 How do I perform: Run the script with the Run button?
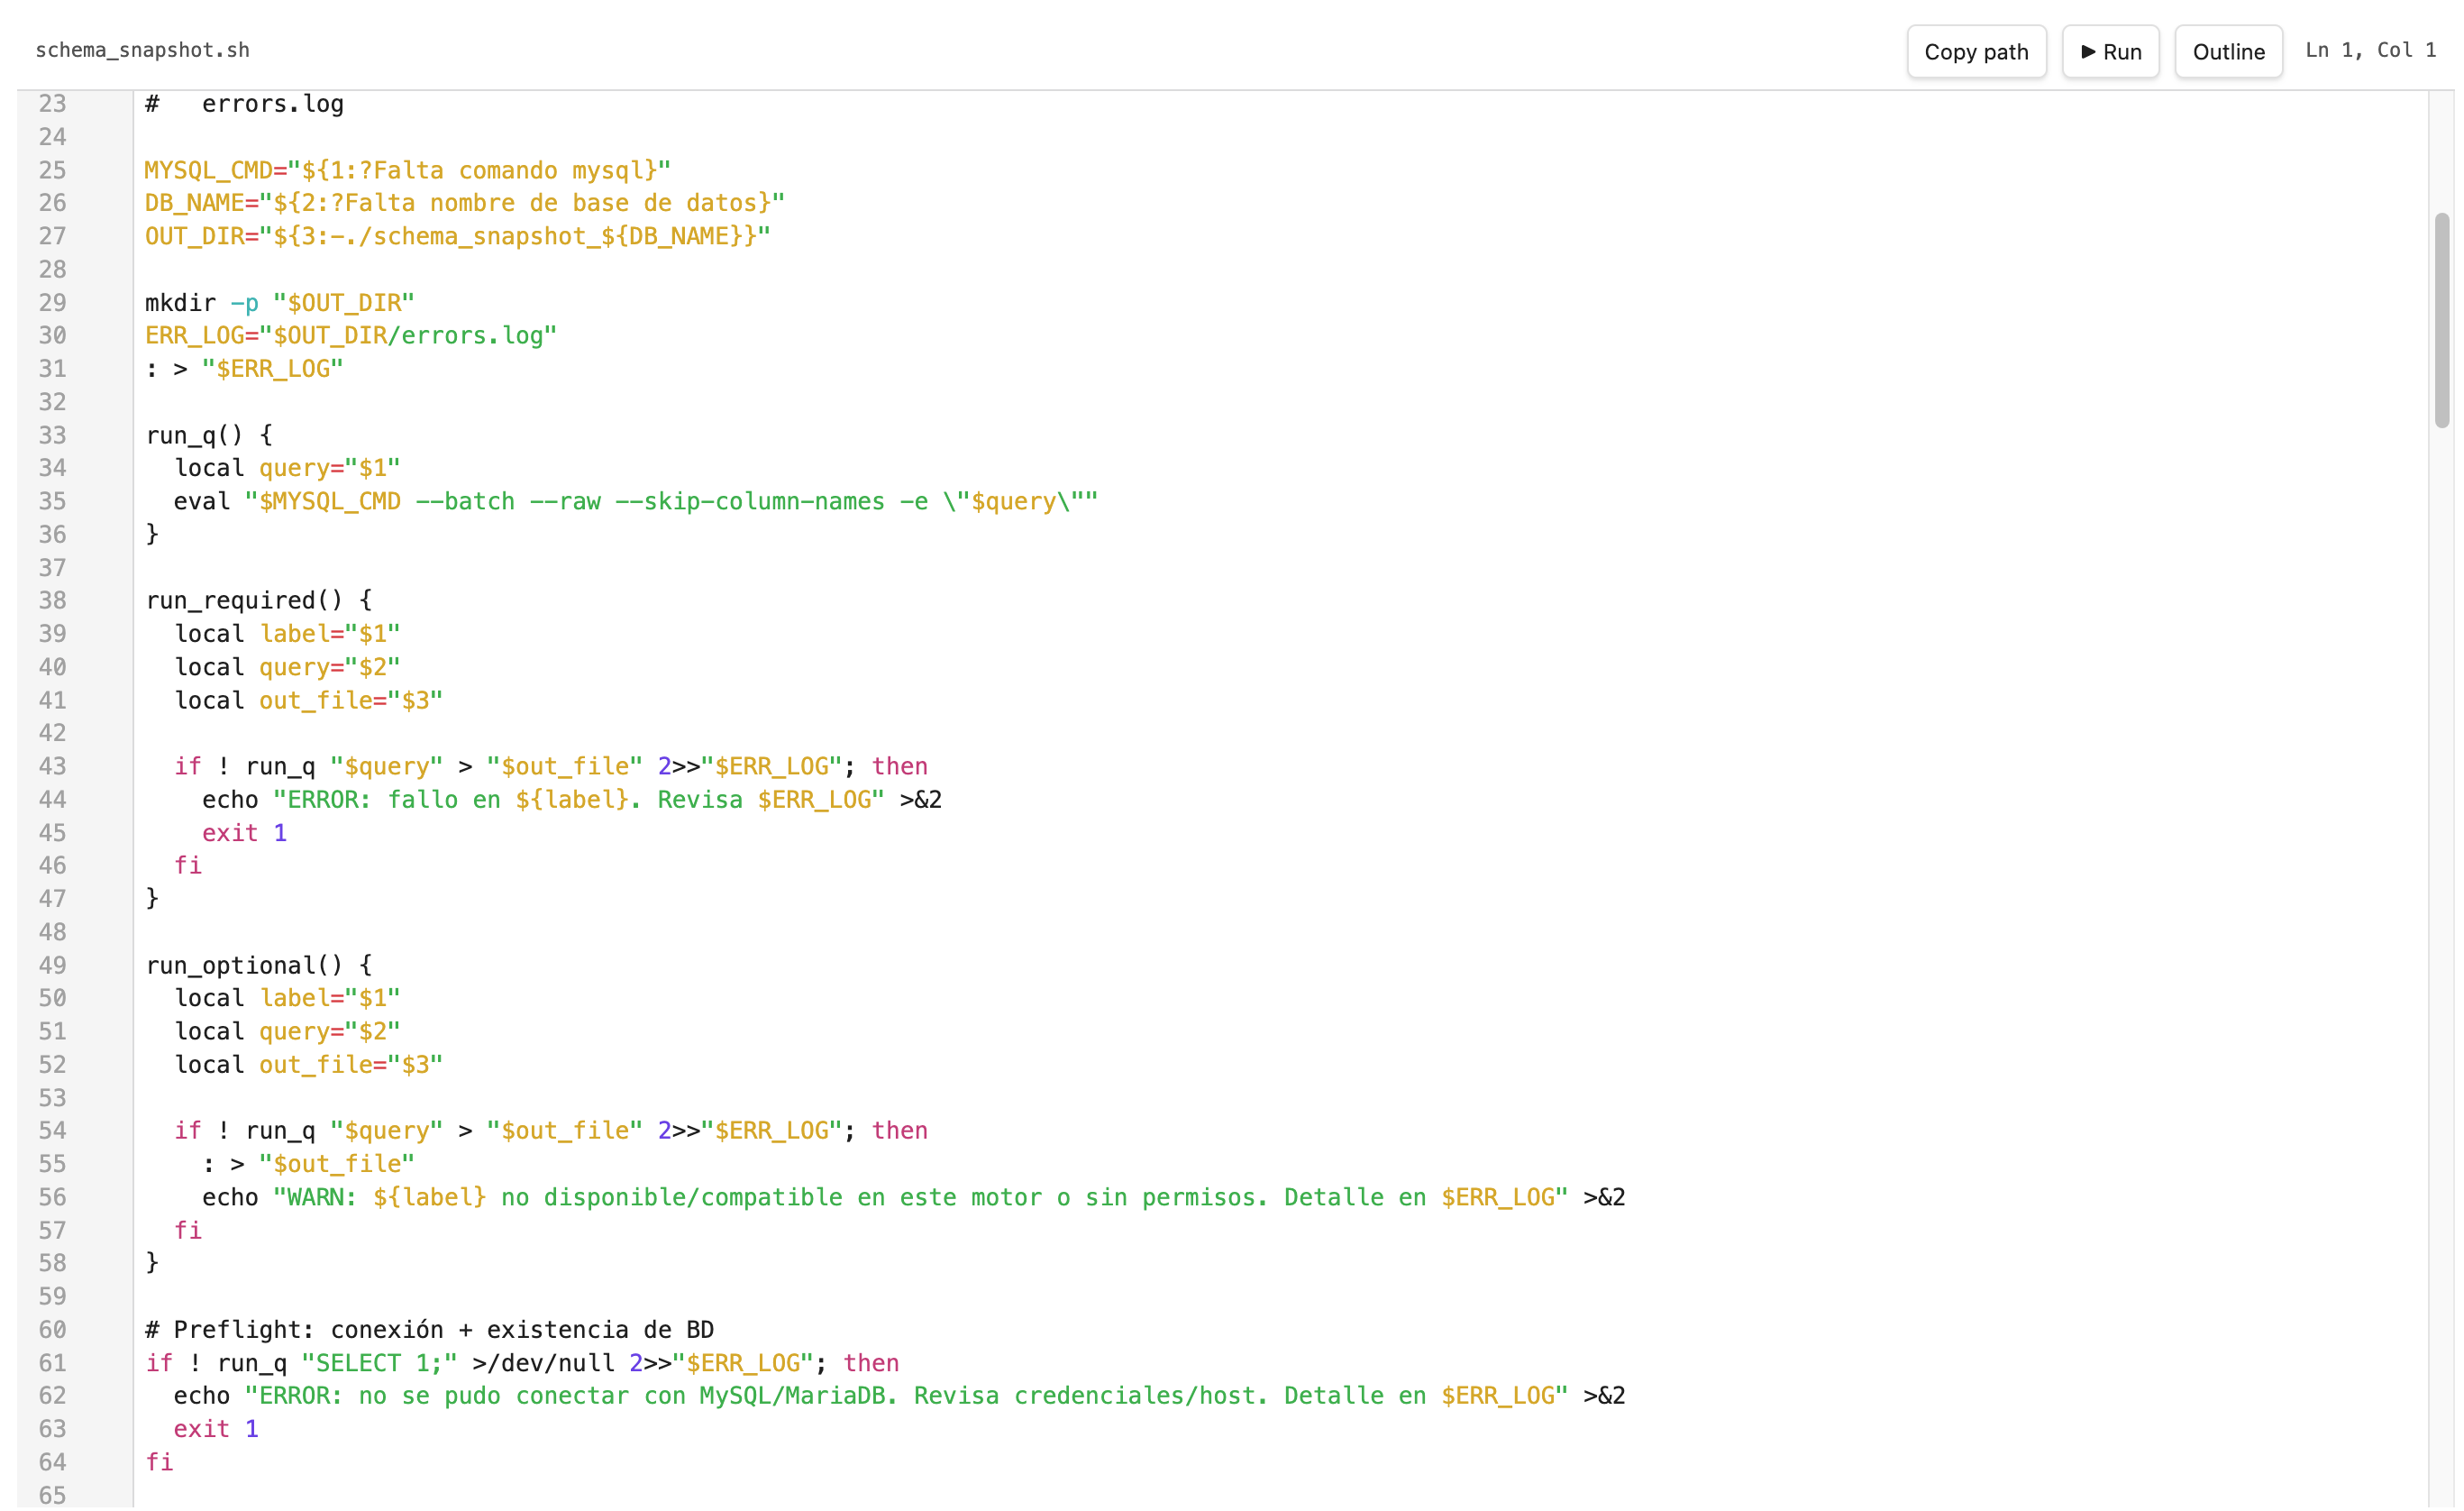(x=2110, y=51)
